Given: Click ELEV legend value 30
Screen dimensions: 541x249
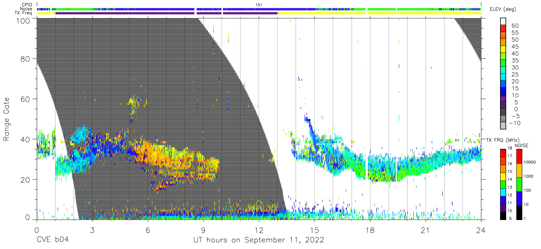Looking at the screenshot, I should point(515,67).
